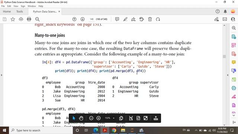Viewport: 238px width, 134px height.
Task: Close the Python Data Science tab
Action: [59, 12]
